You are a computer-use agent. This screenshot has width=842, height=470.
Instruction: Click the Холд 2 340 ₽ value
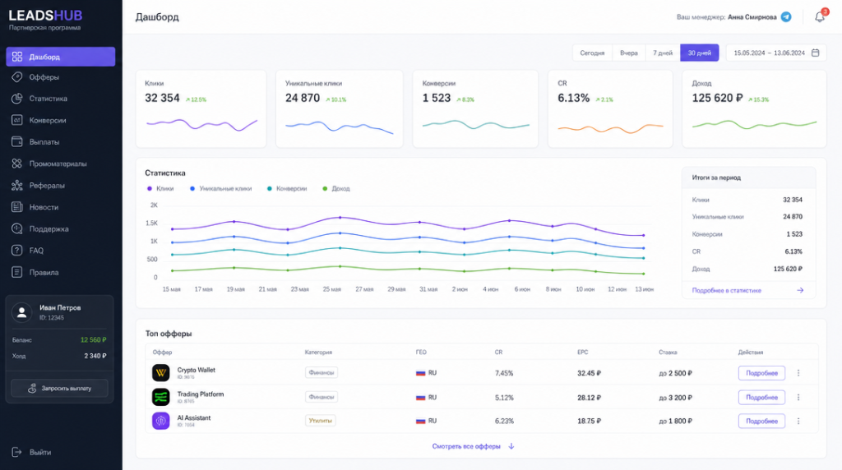pos(95,356)
